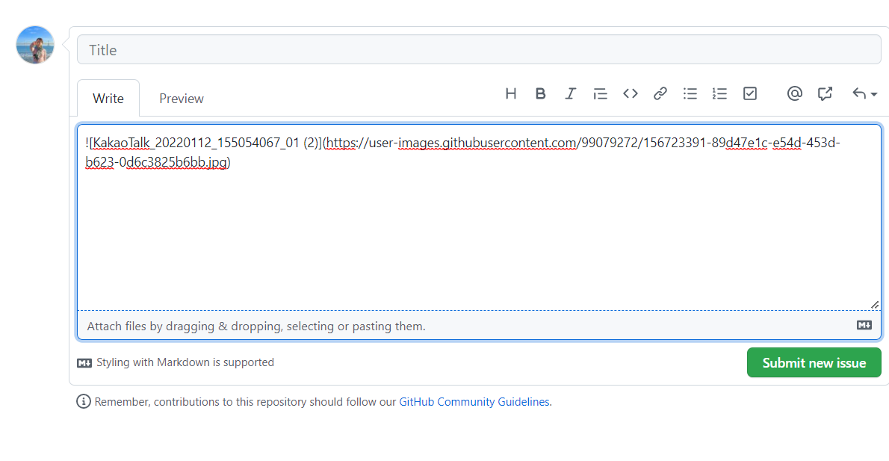Add a bulleted list
The height and width of the screenshot is (461, 889).
pos(690,93)
